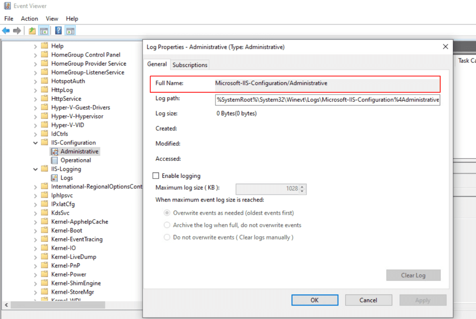Collapse the IIS-Logging folder
476x319 pixels.
(36, 169)
